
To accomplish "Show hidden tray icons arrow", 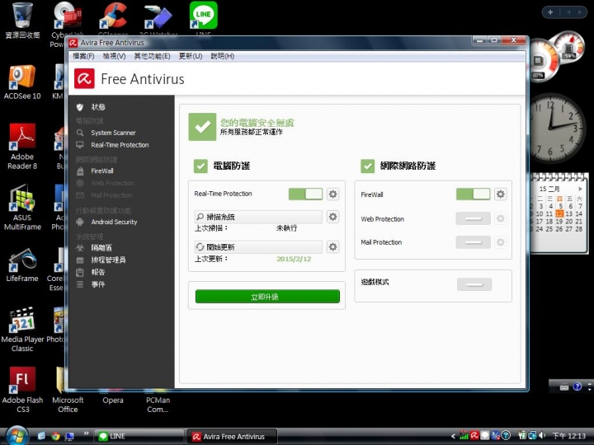I will (x=453, y=436).
